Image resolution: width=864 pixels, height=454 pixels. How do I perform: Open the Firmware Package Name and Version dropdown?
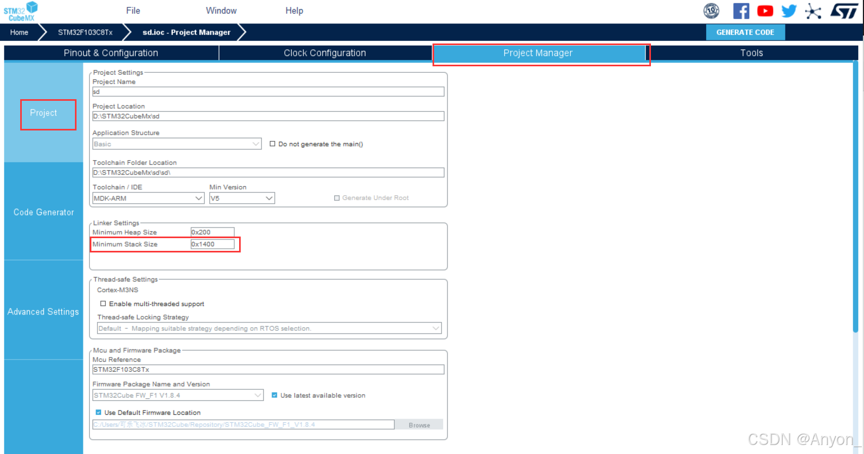coord(178,395)
